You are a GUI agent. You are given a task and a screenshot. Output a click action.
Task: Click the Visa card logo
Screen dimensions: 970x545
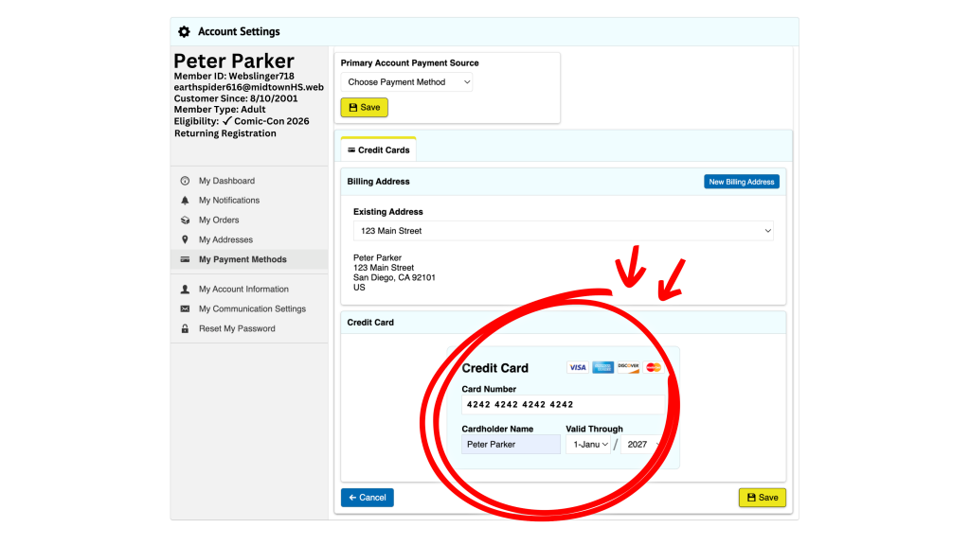[x=577, y=367]
